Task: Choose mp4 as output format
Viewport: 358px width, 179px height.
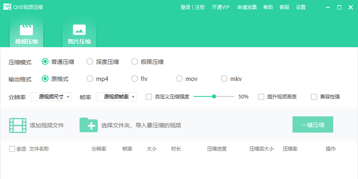Action: click(x=90, y=79)
